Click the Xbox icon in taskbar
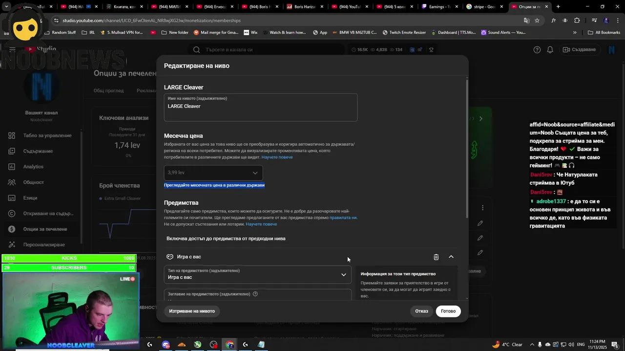The height and width of the screenshot is (351, 625). [x=198, y=345]
